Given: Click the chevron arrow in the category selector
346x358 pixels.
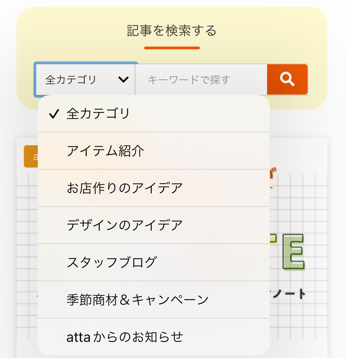Looking at the screenshot, I should click(x=123, y=79).
